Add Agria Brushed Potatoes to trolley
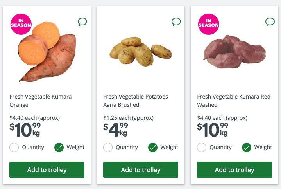The height and width of the screenshot is (189, 281). coord(141,170)
